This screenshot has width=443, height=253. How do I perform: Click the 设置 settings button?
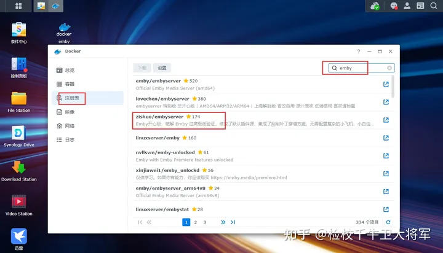[x=162, y=68]
